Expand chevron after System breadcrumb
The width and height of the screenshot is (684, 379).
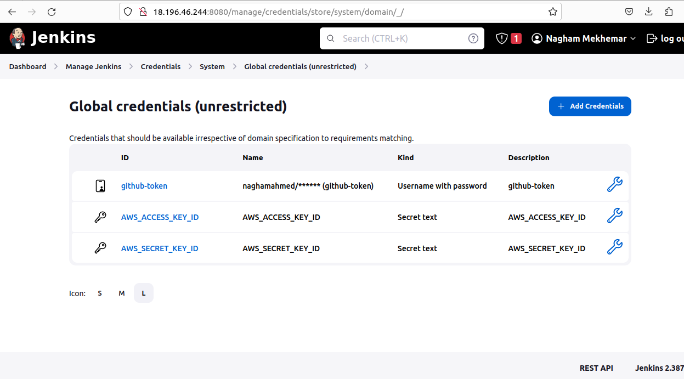click(235, 66)
